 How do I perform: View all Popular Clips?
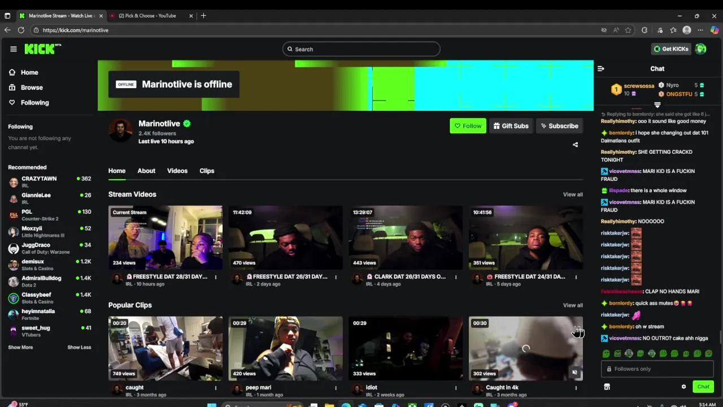[573, 305]
